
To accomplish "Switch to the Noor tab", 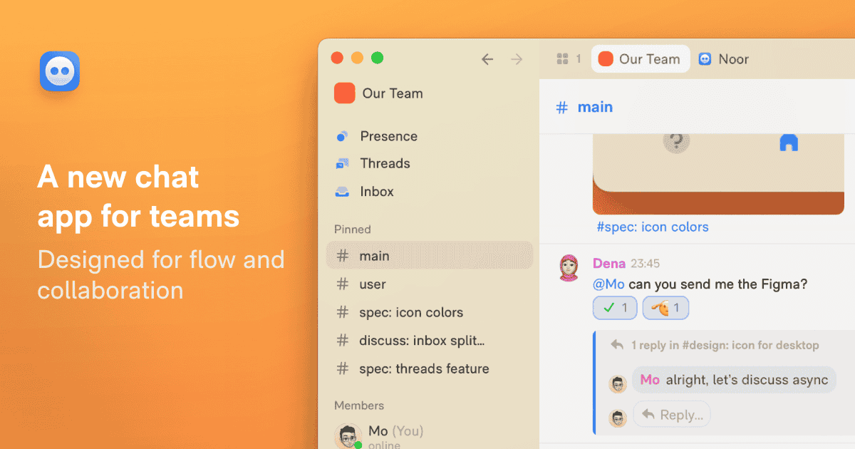I will point(724,59).
